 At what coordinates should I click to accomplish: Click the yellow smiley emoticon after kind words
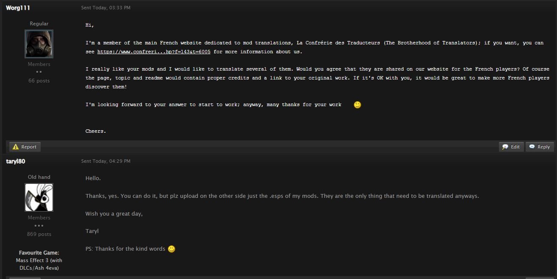point(172,249)
